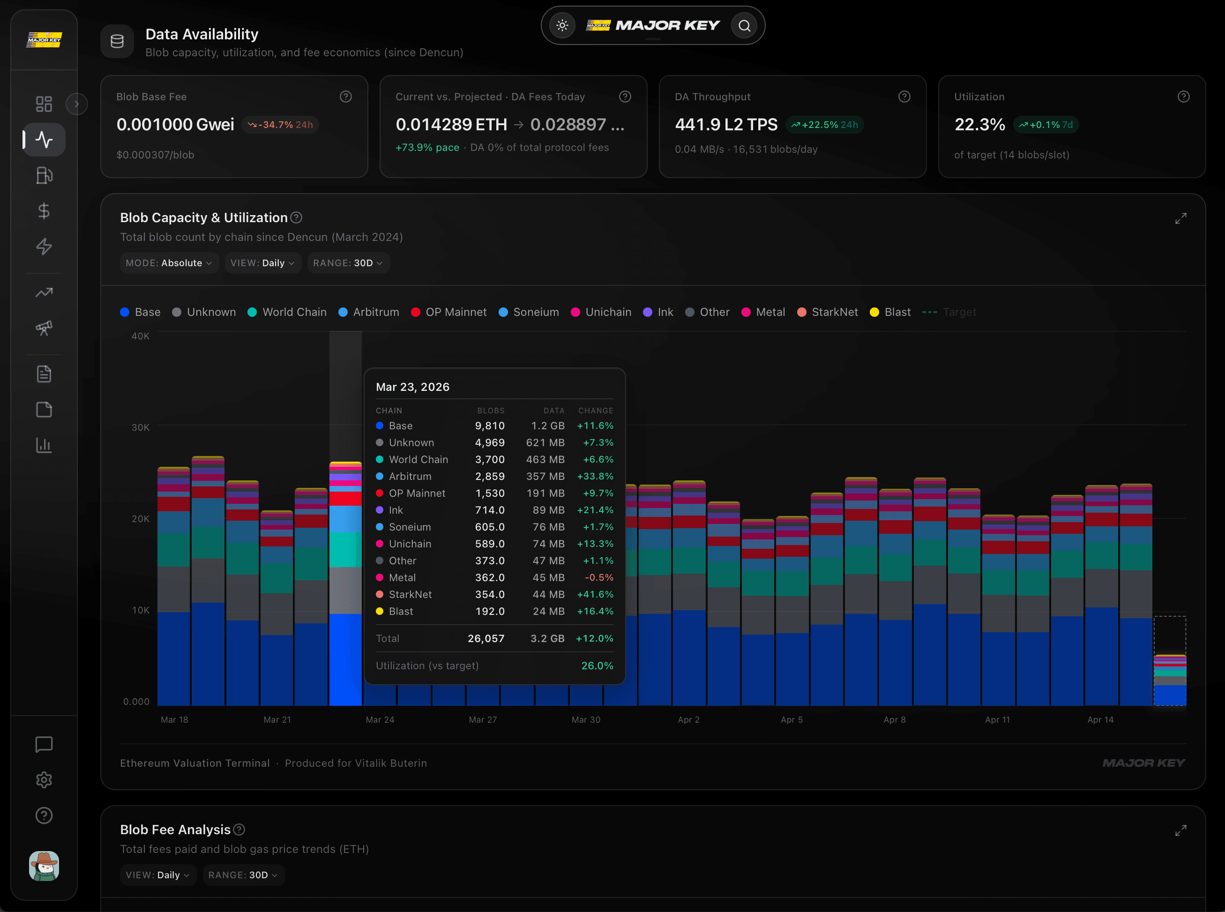
Task: Click the Blob Base Fee help icon
Action: (345, 97)
